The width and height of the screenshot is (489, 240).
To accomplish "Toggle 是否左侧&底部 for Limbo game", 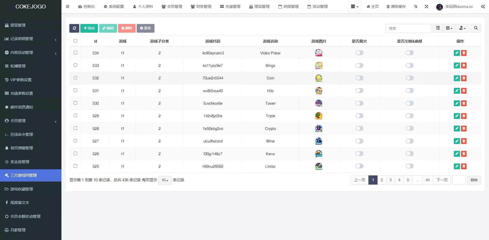I will pyautogui.click(x=409, y=166).
